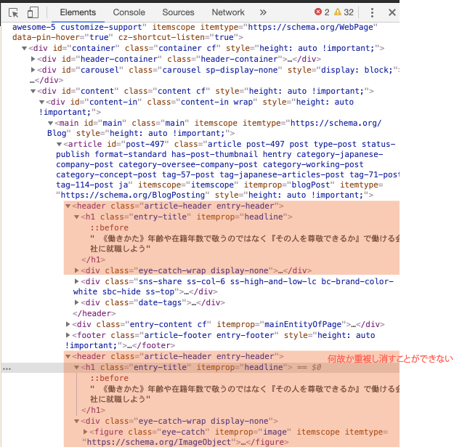The width and height of the screenshot is (454, 447).
Task: Toggle the device toolbar icon
Action: (x=33, y=12)
